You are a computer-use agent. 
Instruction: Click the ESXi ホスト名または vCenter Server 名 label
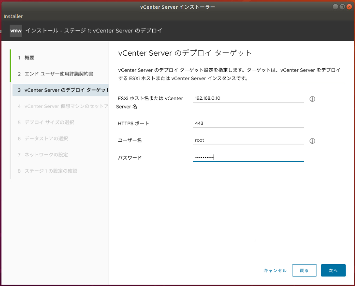tap(149, 102)
